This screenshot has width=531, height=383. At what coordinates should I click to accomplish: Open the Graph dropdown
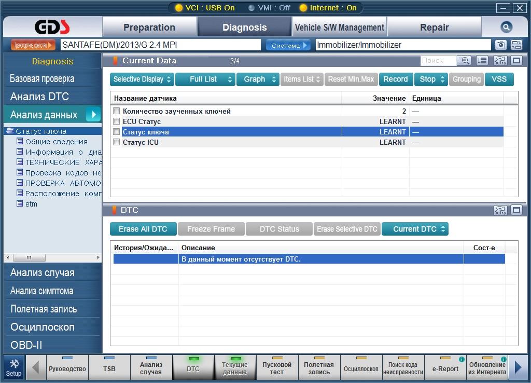pos(258,79)
